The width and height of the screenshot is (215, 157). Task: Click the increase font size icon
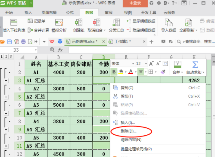(x=151, y=63)
